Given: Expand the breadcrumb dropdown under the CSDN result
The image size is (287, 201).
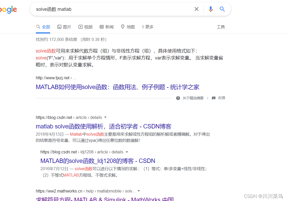Looking at the screenshot, I should [x=106, y=117].
